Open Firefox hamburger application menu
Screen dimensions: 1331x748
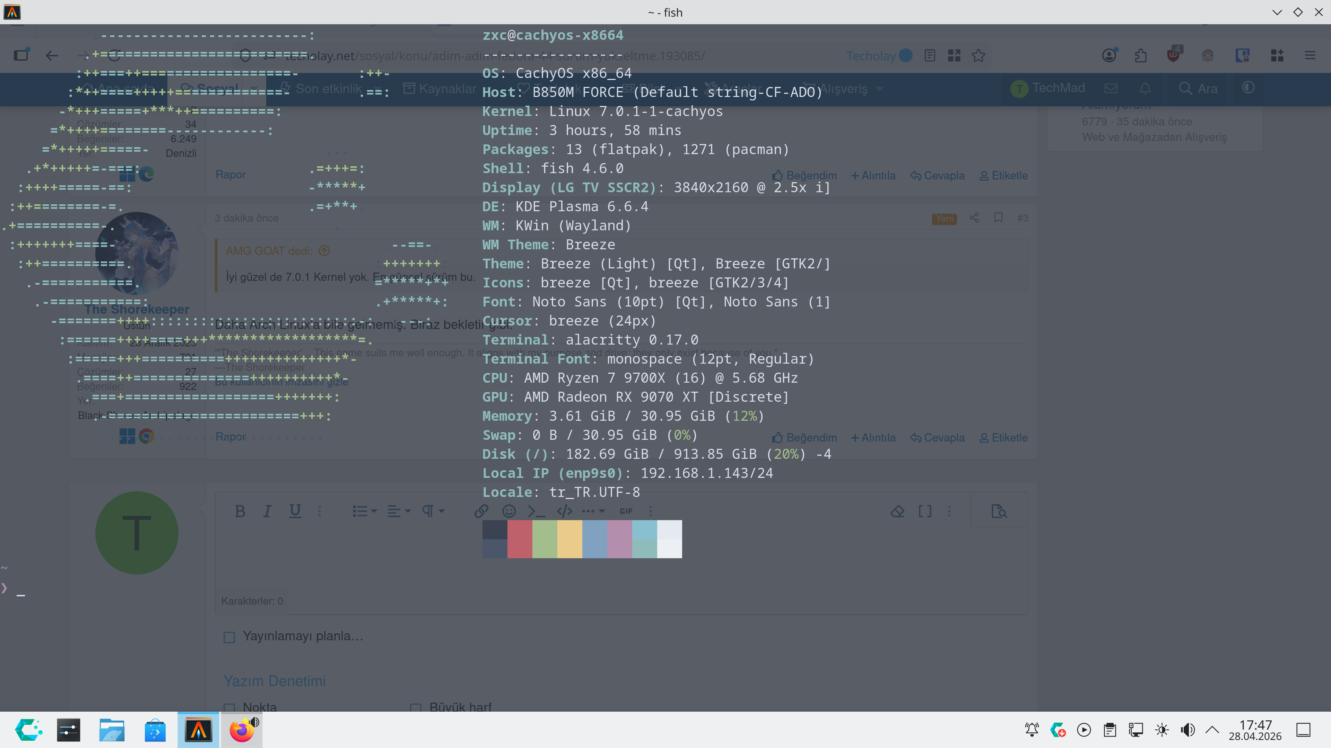pos(1310,55)
